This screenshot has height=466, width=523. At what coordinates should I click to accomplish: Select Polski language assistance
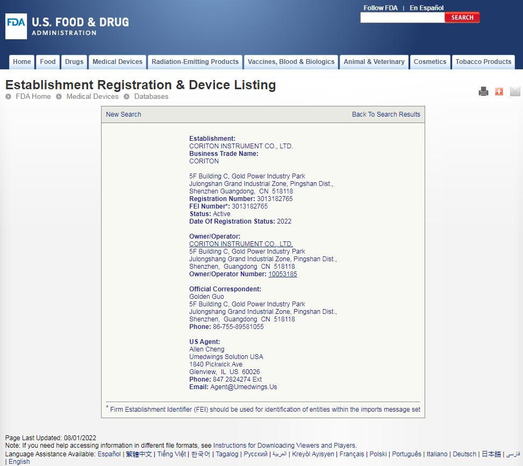pyautogui.click(x=378, y=454)
